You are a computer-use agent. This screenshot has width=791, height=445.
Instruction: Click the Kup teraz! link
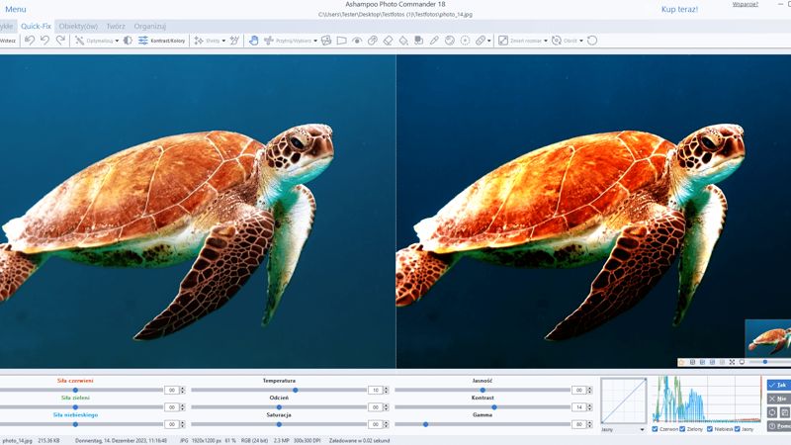[679, 9]
